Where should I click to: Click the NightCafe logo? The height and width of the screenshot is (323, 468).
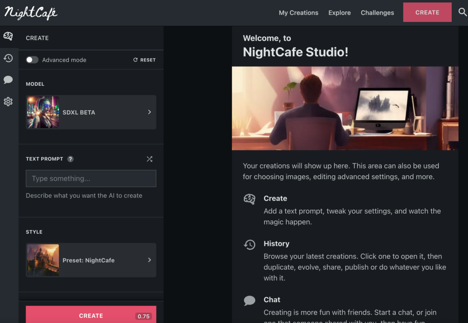[x=31, y=13]
